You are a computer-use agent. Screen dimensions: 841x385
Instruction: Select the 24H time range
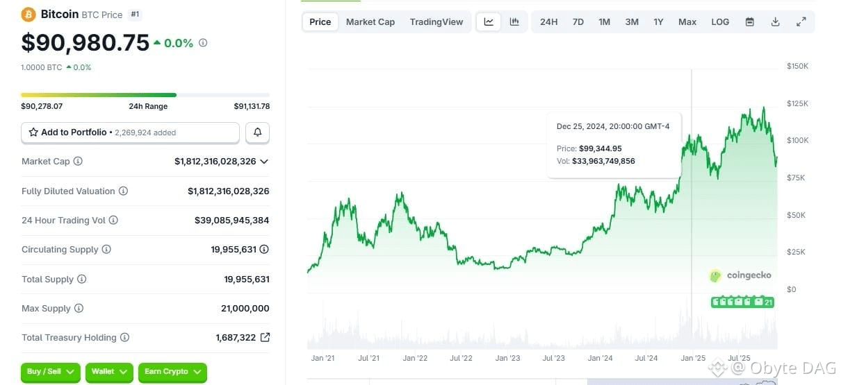point(548,22)
